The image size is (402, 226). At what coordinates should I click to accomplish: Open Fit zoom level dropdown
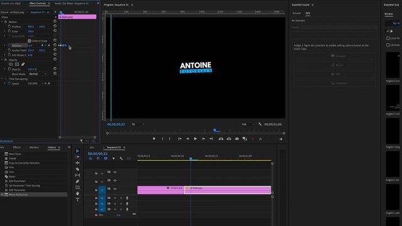[138, 124]
